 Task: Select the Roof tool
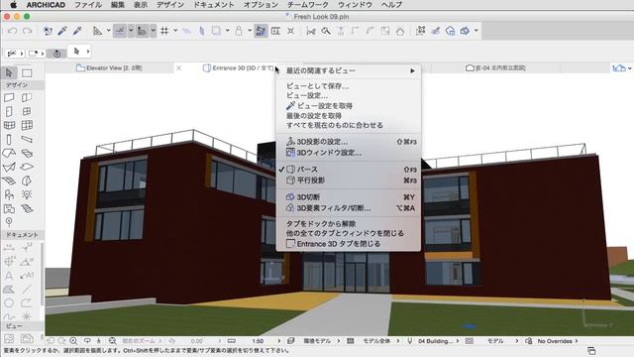pos(9,154)
